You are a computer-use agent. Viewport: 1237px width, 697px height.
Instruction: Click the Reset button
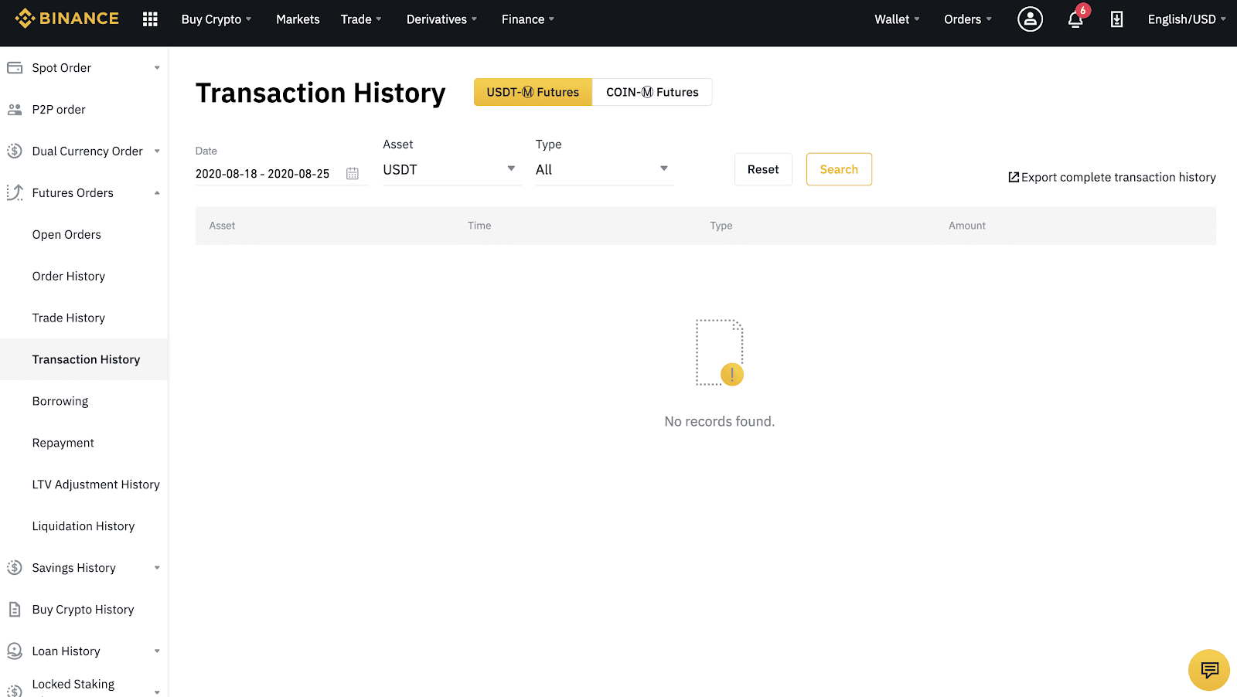pos(763,169)
